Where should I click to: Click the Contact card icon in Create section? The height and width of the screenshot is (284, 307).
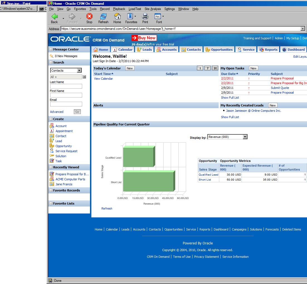tap(52, 136)
